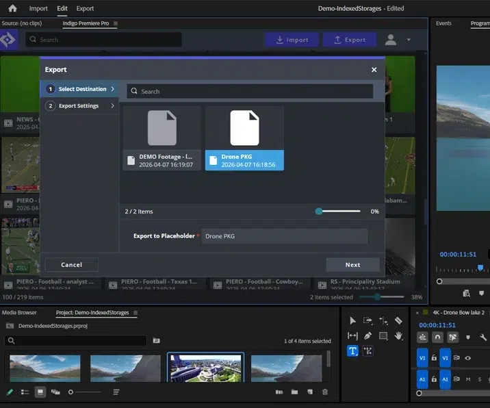The image size is (490, 408).
Task: Choose the Type tool
Action: point(352,351)
